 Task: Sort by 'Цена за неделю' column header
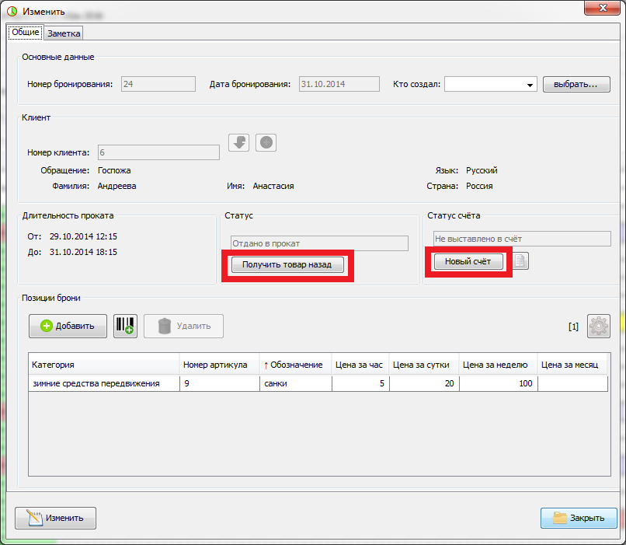click(x=499, y=365)
